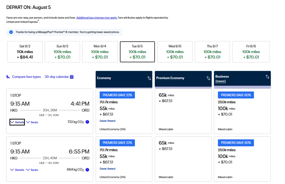Viewport: 285px width, 184px height.
Task: Sort by Economy column arrows
Action: pyautogui.click(x=149, y=78)
